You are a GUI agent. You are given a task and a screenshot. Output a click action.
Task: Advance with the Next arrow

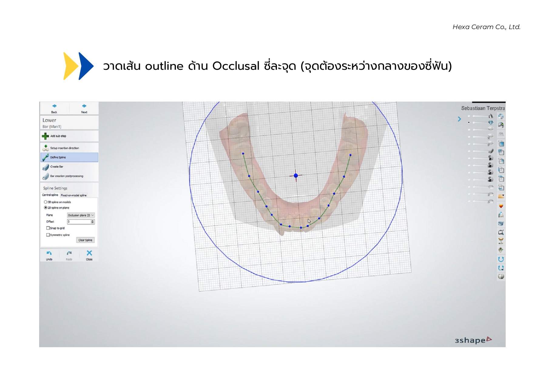84,106
